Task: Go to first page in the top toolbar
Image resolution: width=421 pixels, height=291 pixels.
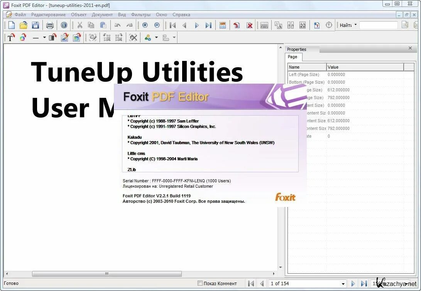Action: (172, 25)
